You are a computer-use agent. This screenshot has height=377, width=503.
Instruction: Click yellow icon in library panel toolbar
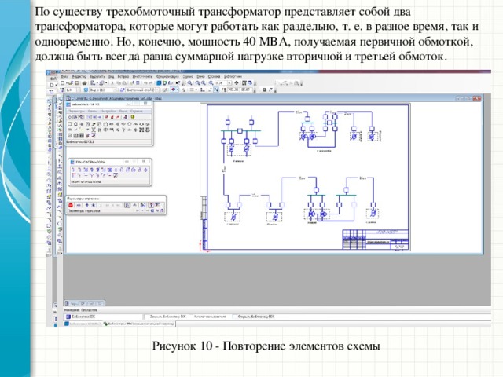(x=133, y=117)
